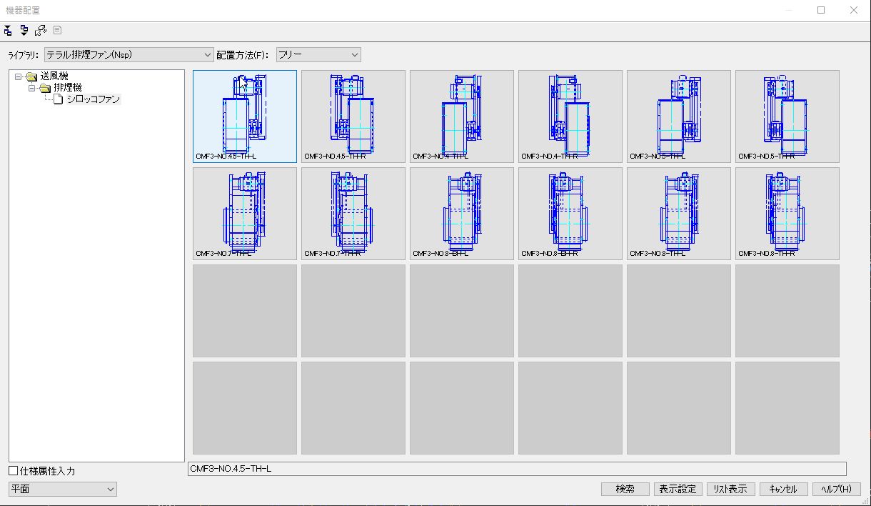The width and height of the screenshot is (871, 506).
Task: Click the 検索 search button
Action: (625, 489)
